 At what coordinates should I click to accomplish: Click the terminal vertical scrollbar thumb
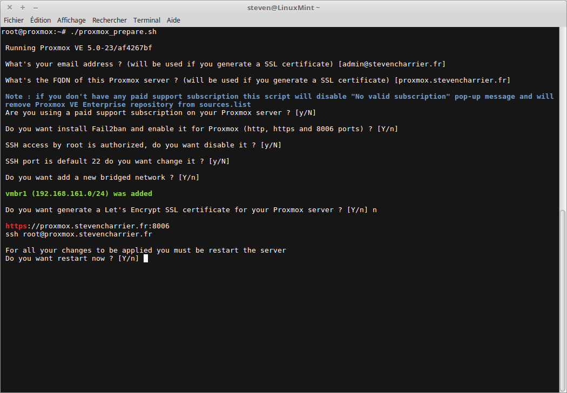coord(563,300)
